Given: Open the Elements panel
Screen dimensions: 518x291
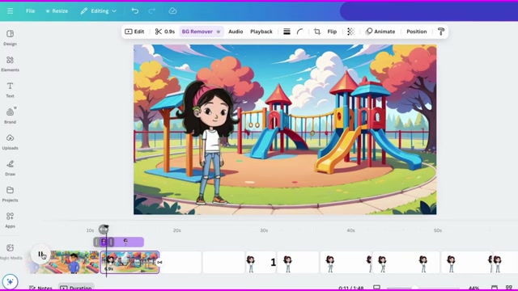Looking at the screenshot, I should pos(10,64).
